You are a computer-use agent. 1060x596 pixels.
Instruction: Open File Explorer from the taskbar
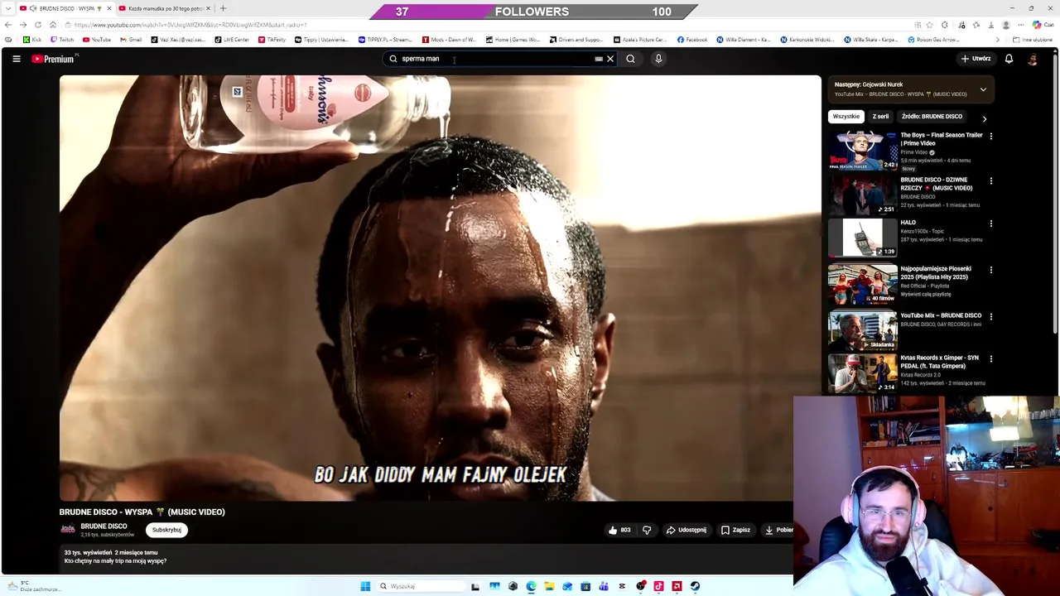(x=549, y=586)
